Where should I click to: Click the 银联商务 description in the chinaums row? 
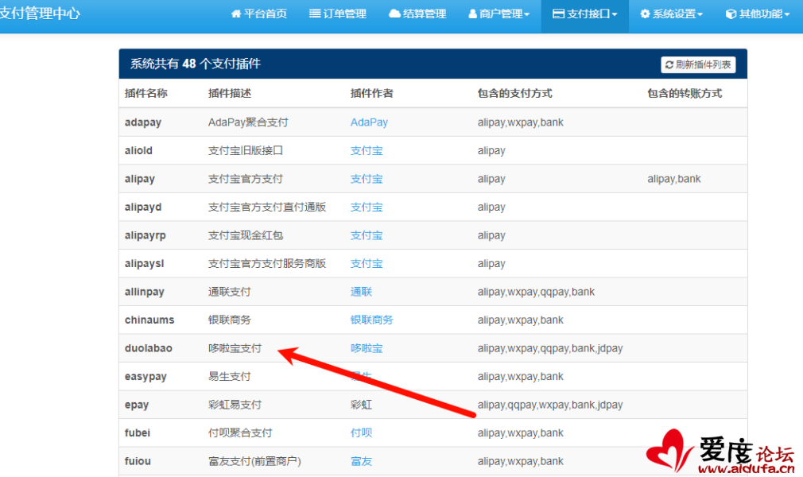(230, 320)
